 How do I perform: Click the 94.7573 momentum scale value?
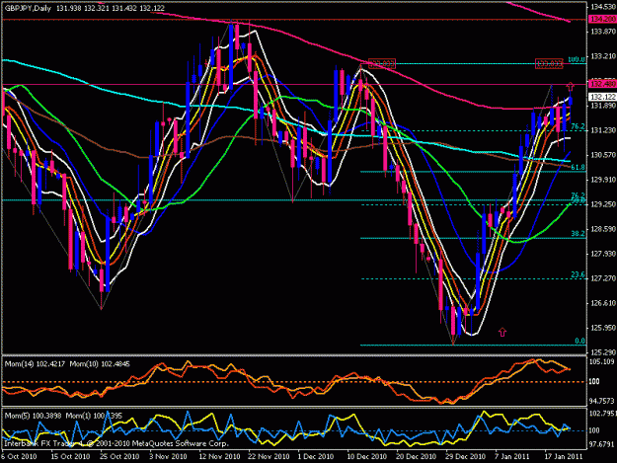tap(602, 401)
